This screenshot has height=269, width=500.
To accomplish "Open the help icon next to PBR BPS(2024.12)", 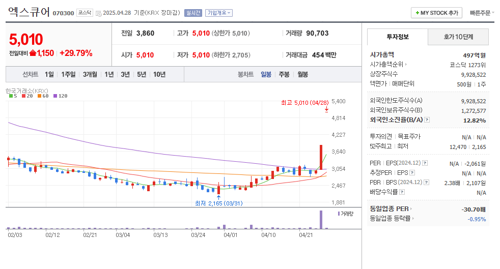I will point(426,183).
